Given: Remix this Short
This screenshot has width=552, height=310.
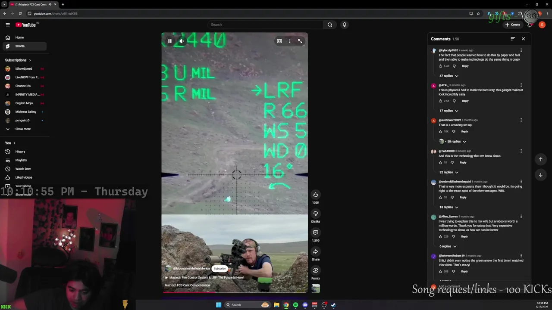Looking at the screenshot, I should tap(316, 270).
